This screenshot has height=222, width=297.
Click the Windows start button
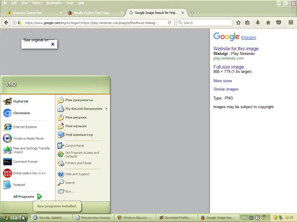click(x=13, y=218)
